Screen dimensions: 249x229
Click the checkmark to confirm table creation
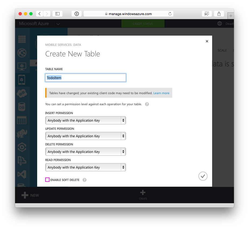click(x=203, y=176)
